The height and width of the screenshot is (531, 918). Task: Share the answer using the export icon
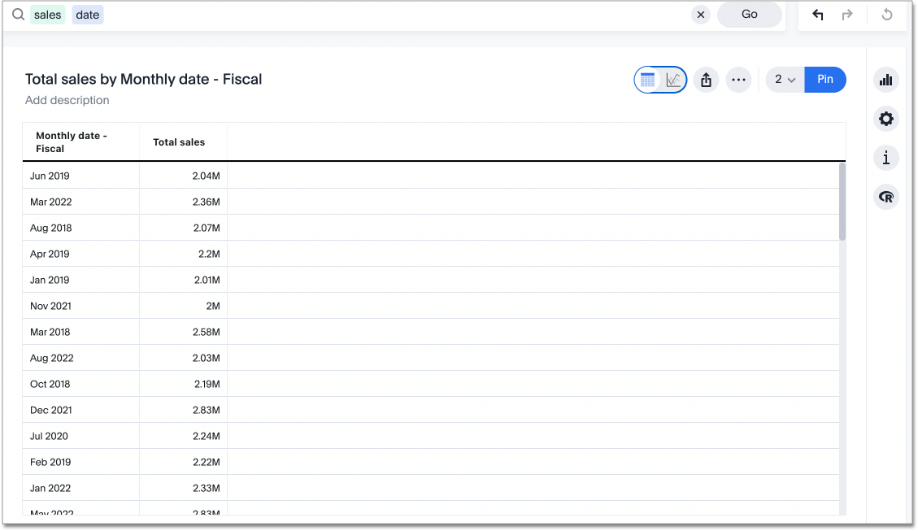tap(705, 79)
